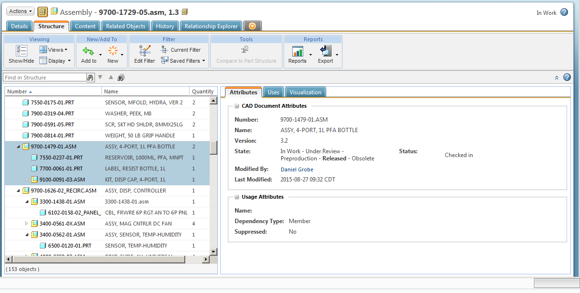Open the Reports dropdown arrow
580x293 pixels.
pos(310,55)
